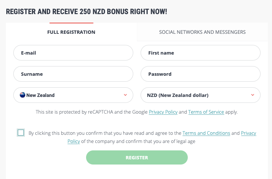
Task: Select the First name field
Action: 200,53
